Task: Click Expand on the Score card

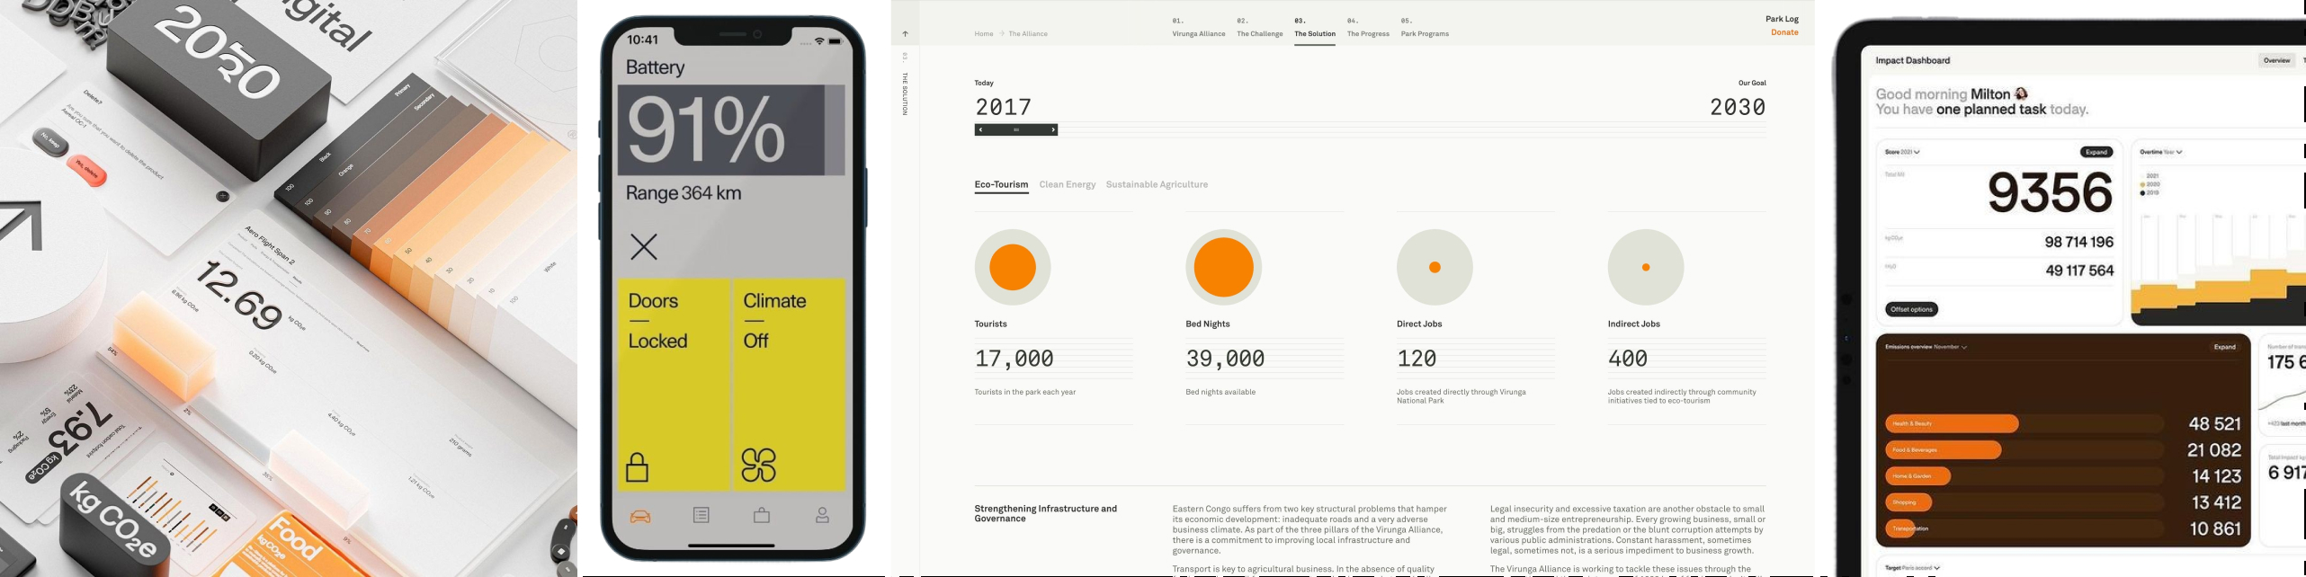Action: pyautogui.click(x=2096, y=152)
